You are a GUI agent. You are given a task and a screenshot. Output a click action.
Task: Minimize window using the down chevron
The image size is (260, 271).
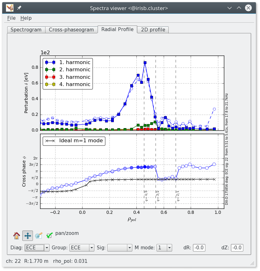[230, 8]
